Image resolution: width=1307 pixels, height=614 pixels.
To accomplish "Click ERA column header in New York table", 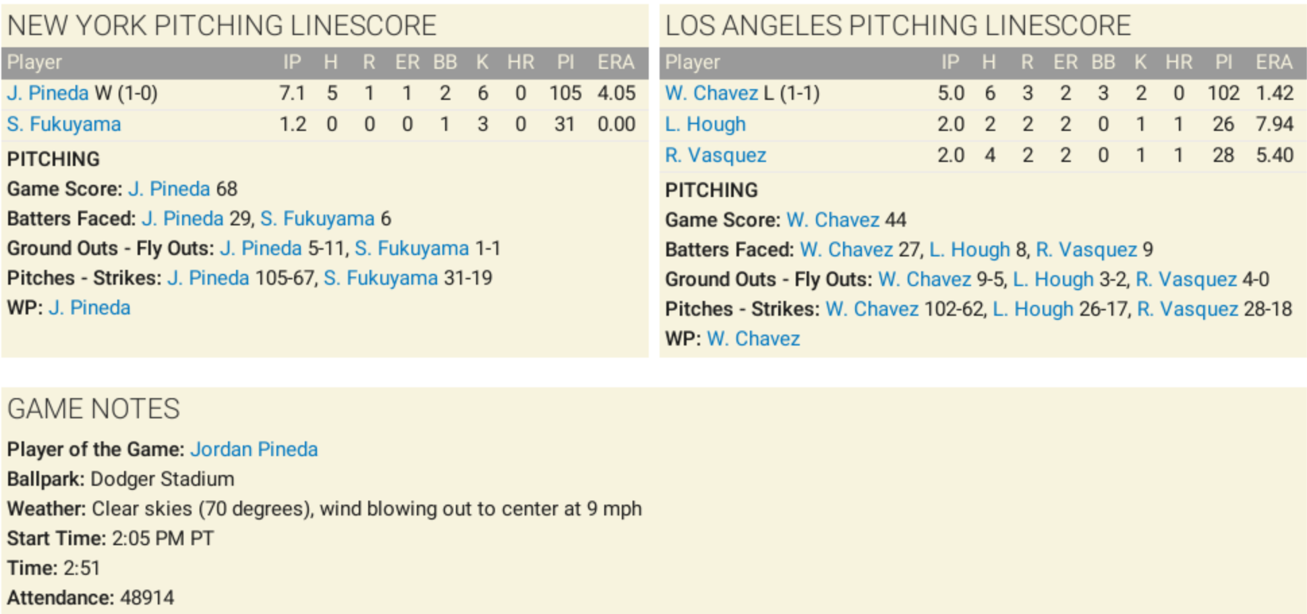I will [x=615, y=63].
